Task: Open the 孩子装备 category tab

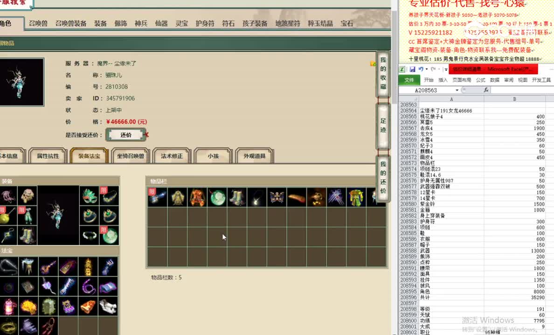Action: coord(255,24)
